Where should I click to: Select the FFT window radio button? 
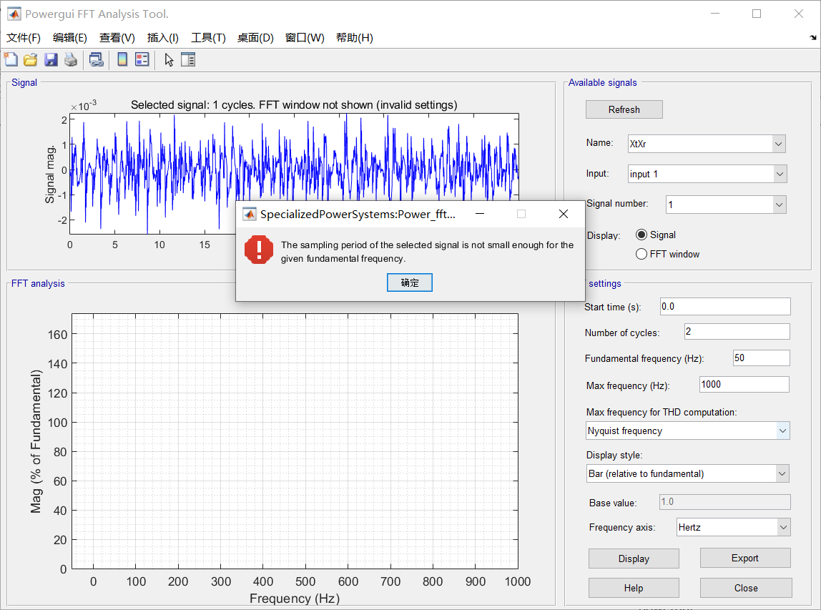pos(641,254)
